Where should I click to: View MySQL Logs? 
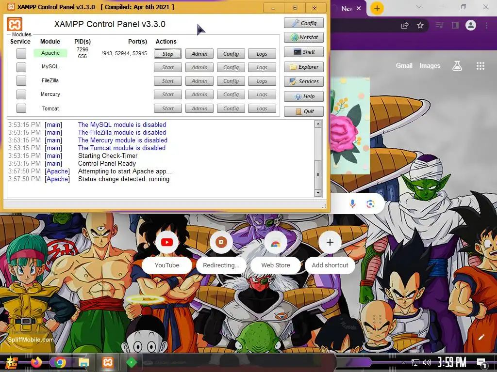click(262, 67)
